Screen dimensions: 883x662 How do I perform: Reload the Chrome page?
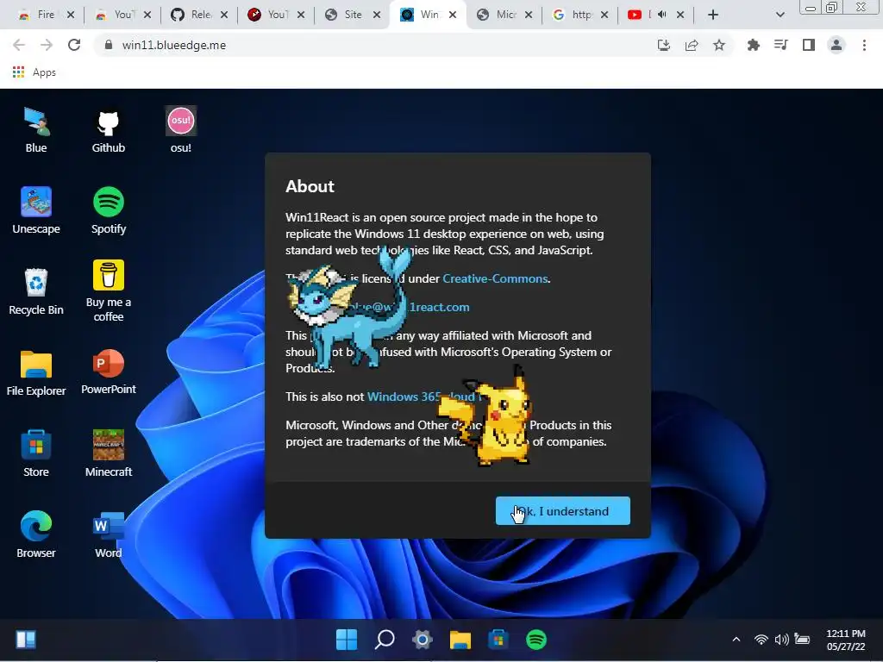(74, 45)
